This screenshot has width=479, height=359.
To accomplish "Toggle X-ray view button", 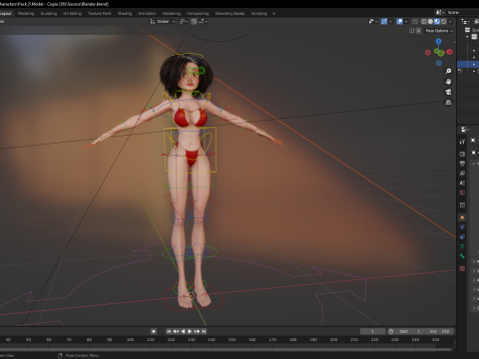I will click(x=415, y=22).
